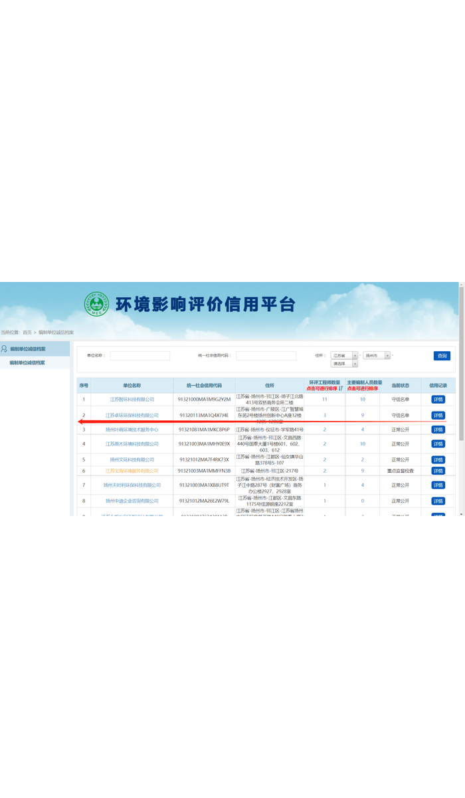Go to 首页 in breadcrumb
This screenshot has width=465, height=798.
27,332
